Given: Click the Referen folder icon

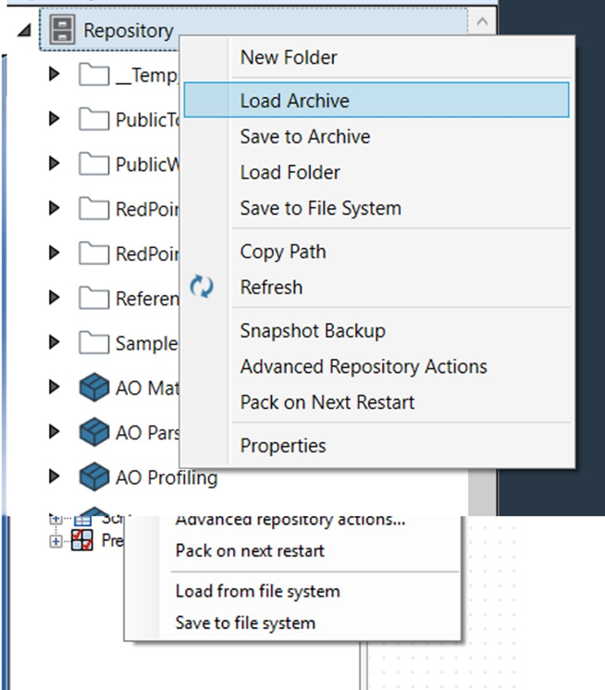Looking at the screenshot, I should point(94,298).
